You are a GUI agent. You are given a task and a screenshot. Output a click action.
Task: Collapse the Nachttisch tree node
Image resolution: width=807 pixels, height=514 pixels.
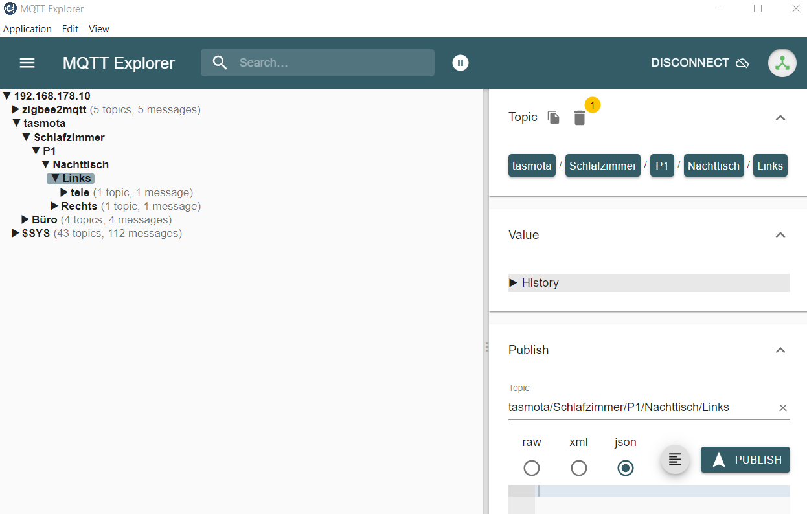click(46, 164)
